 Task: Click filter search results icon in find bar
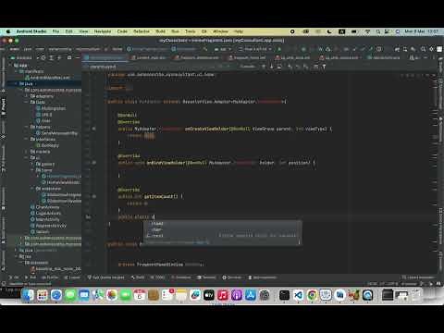click(324, 67)
